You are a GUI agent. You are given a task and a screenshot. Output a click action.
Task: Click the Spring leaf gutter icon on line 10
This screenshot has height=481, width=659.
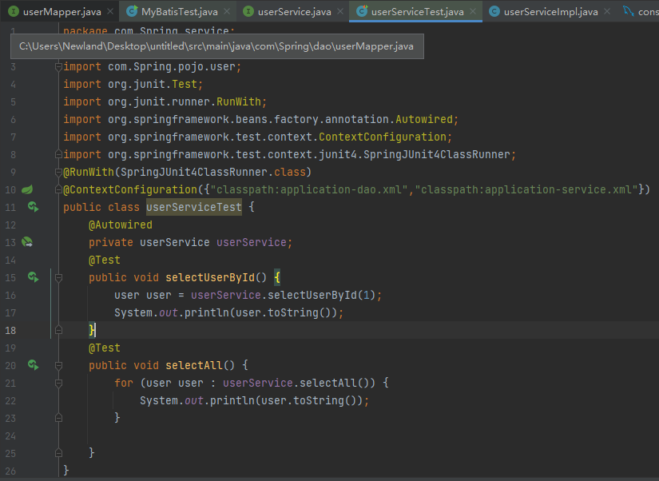[x=27, y=189]
